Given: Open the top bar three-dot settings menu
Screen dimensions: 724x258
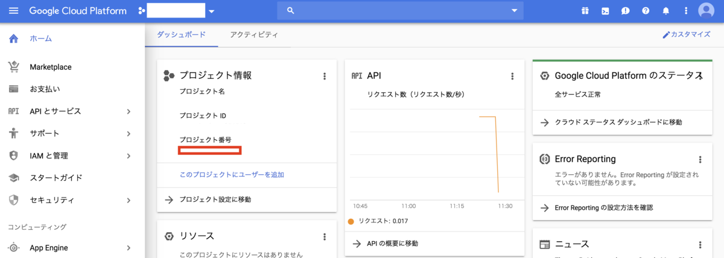Looking at the screenshot, I should click(686, 11).
